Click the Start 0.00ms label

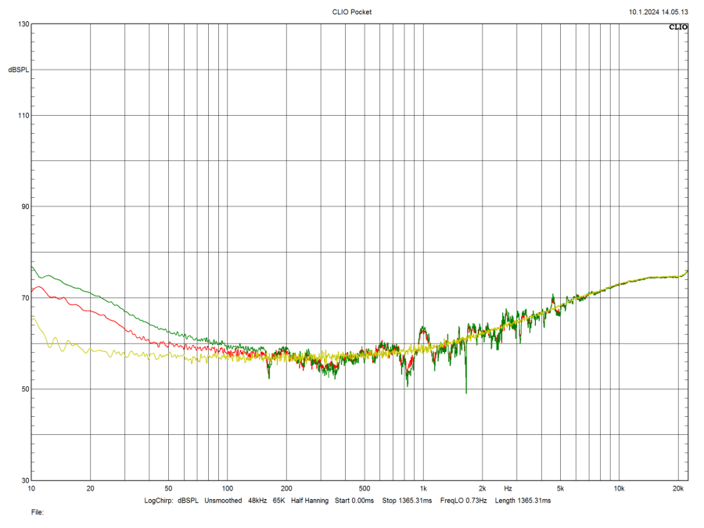coord(356,498)
